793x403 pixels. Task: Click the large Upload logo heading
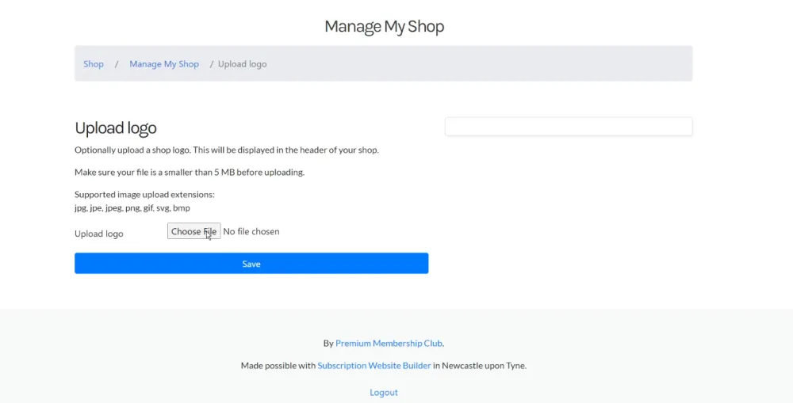pos(115,128)
